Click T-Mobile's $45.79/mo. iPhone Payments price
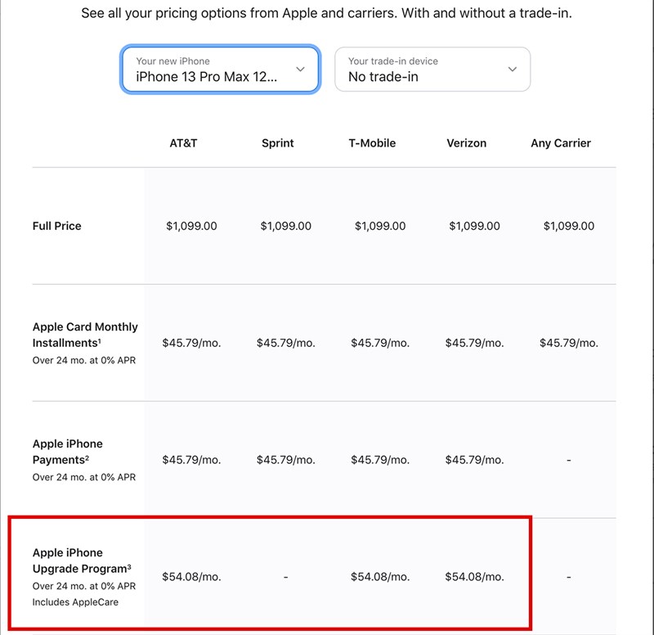 (380, 460)
